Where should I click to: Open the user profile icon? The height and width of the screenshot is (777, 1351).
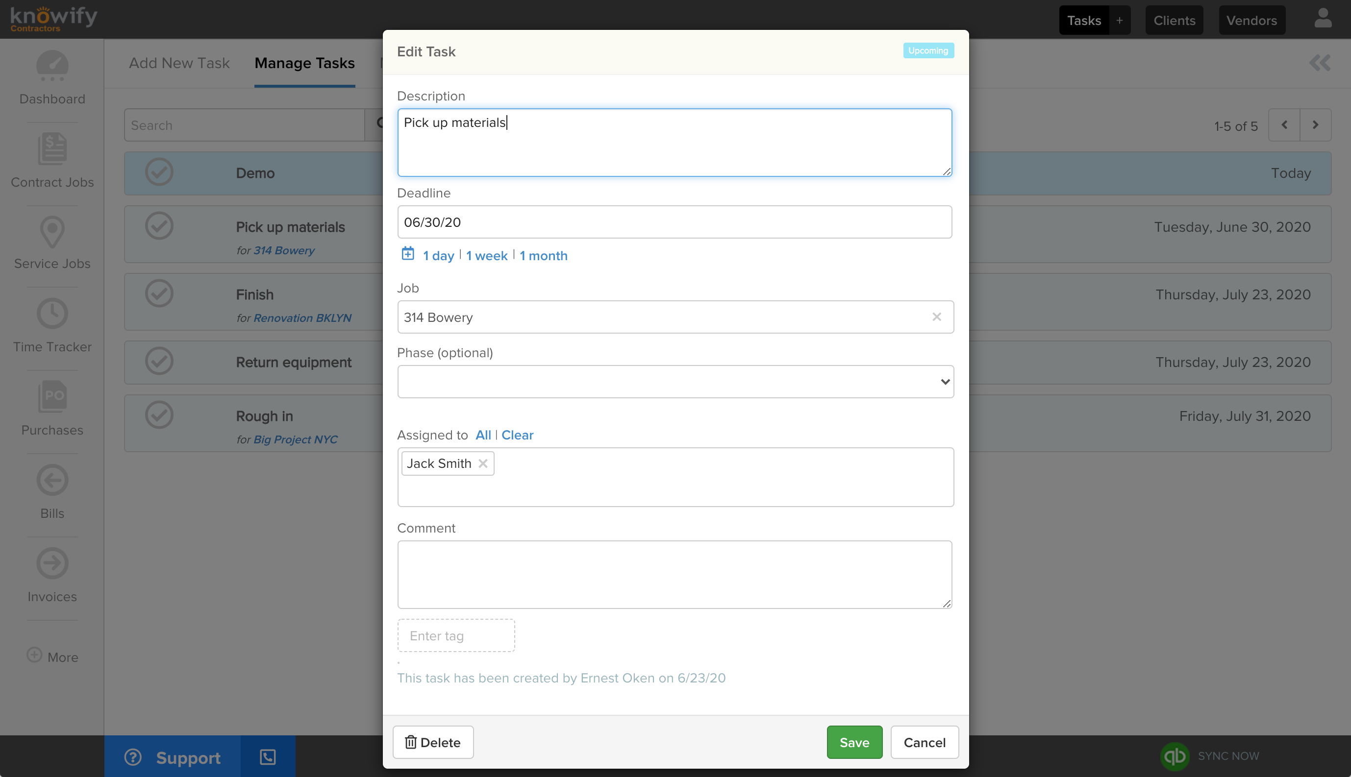tap(1323, 19)
